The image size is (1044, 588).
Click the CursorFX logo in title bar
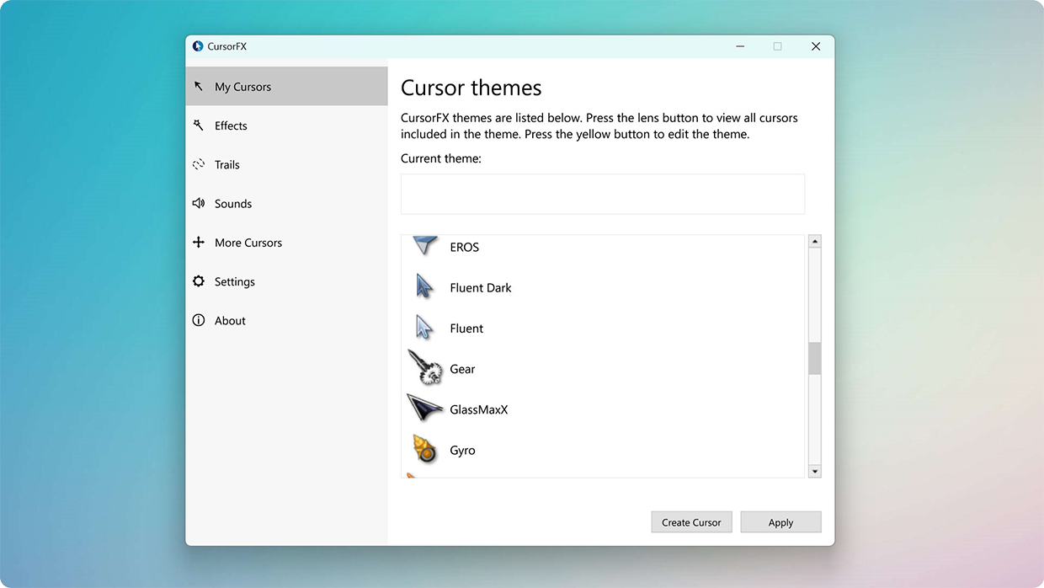pyautogui.click(x=198, y=46)
